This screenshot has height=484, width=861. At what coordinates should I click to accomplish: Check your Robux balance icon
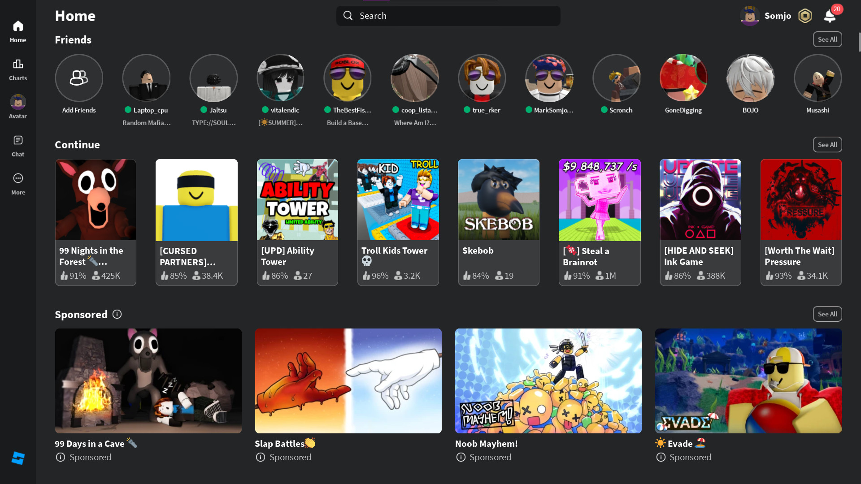tap(805, 15)
